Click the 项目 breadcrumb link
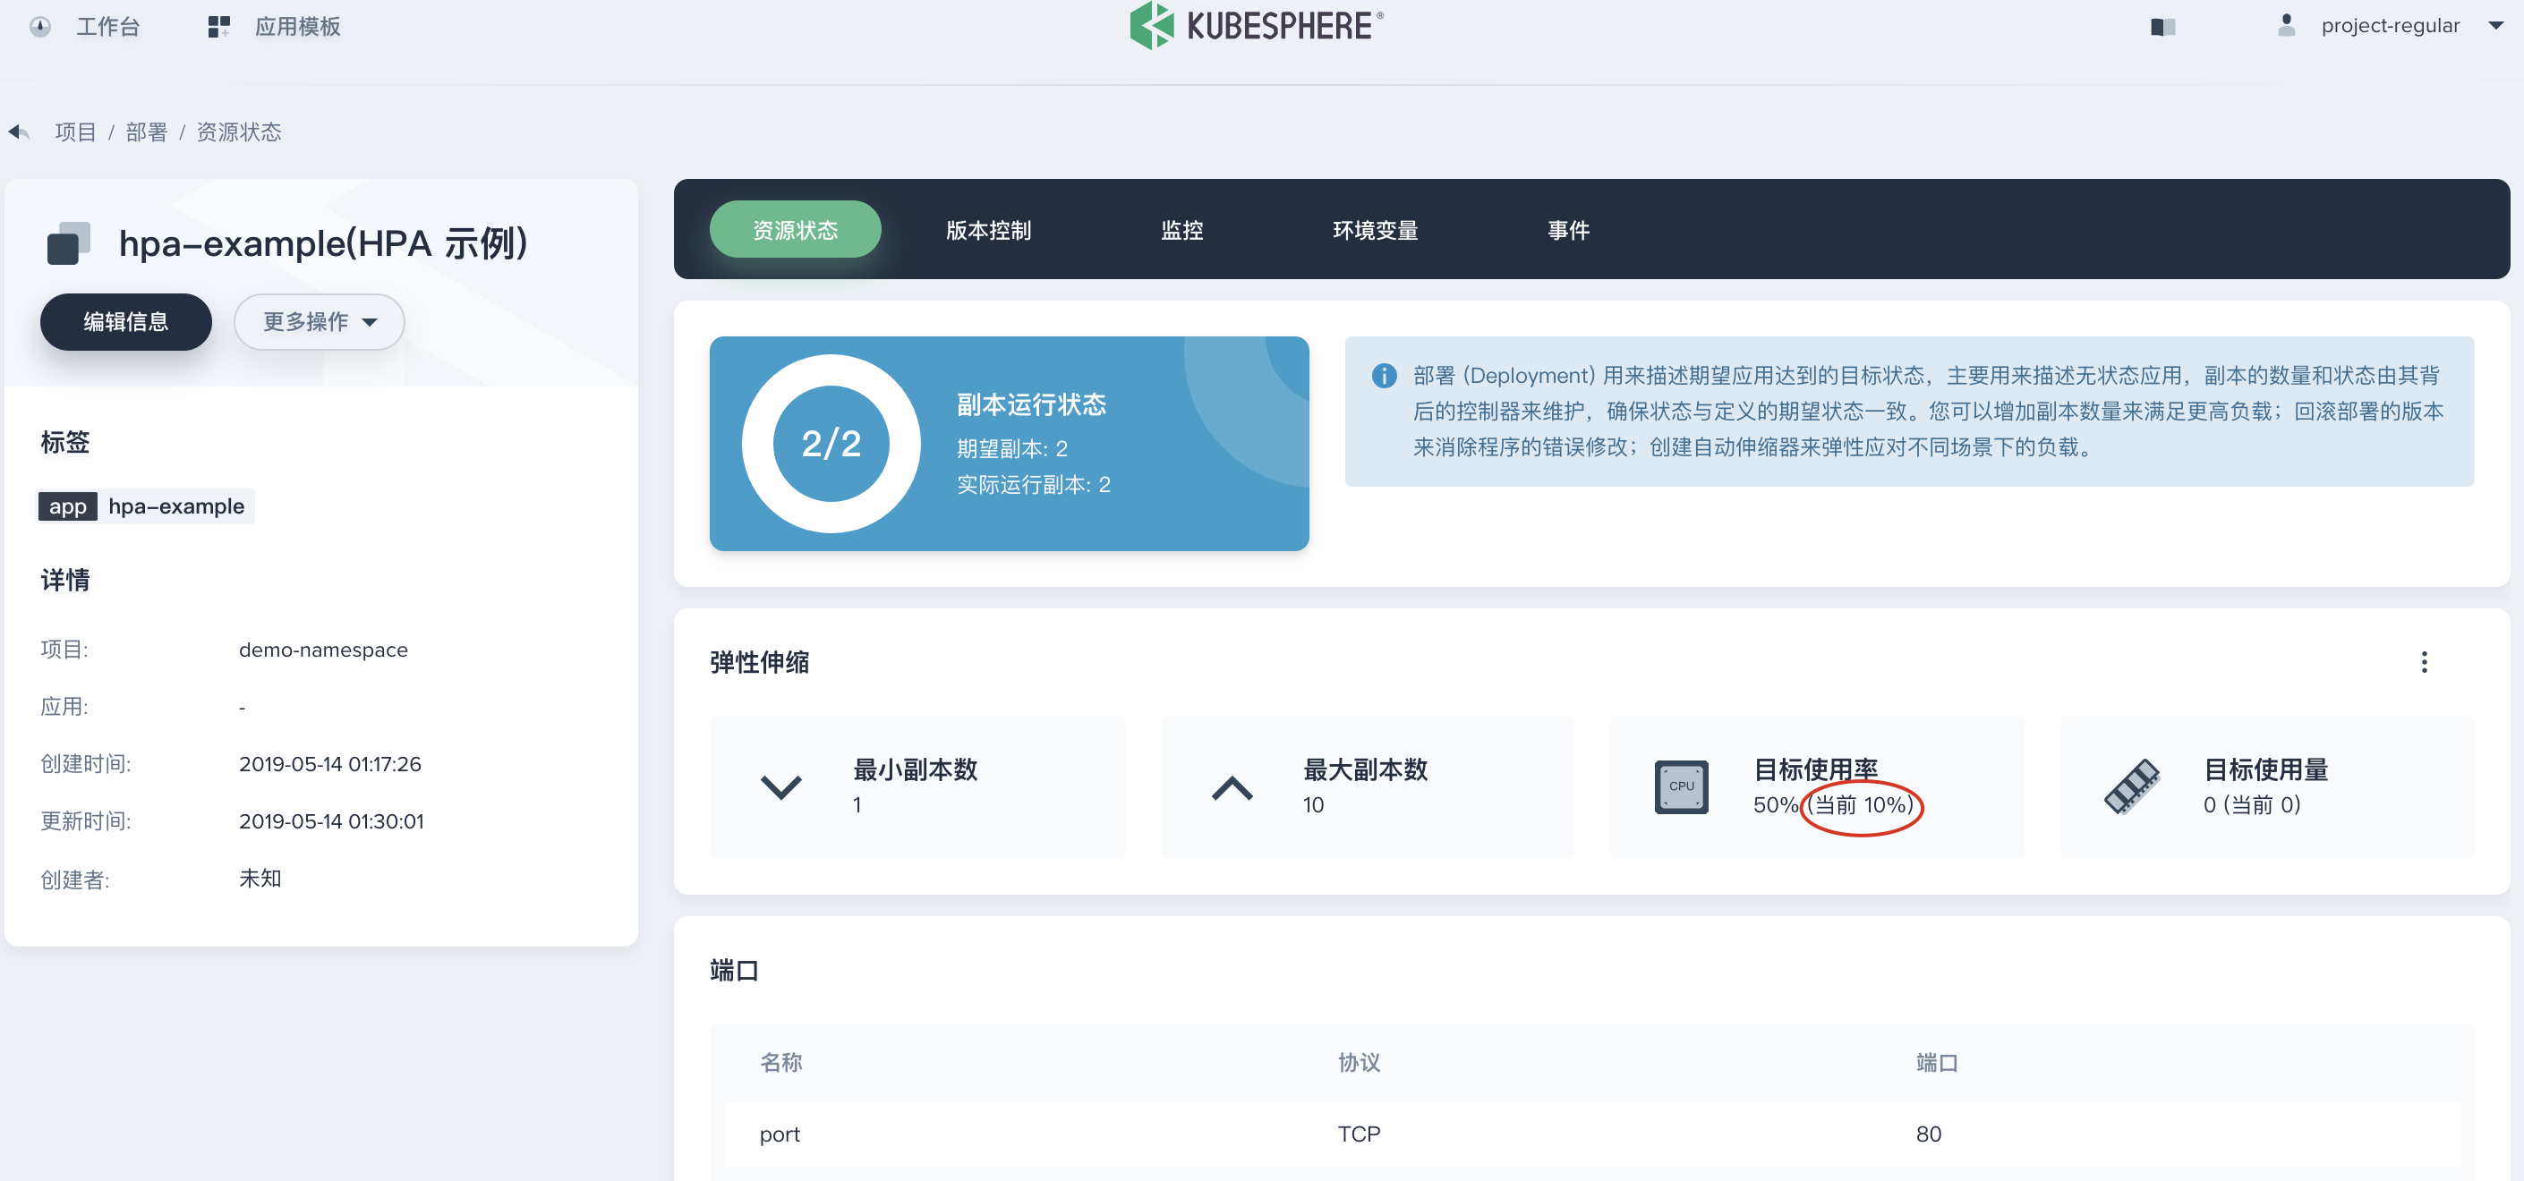 [x=75, y=132]
